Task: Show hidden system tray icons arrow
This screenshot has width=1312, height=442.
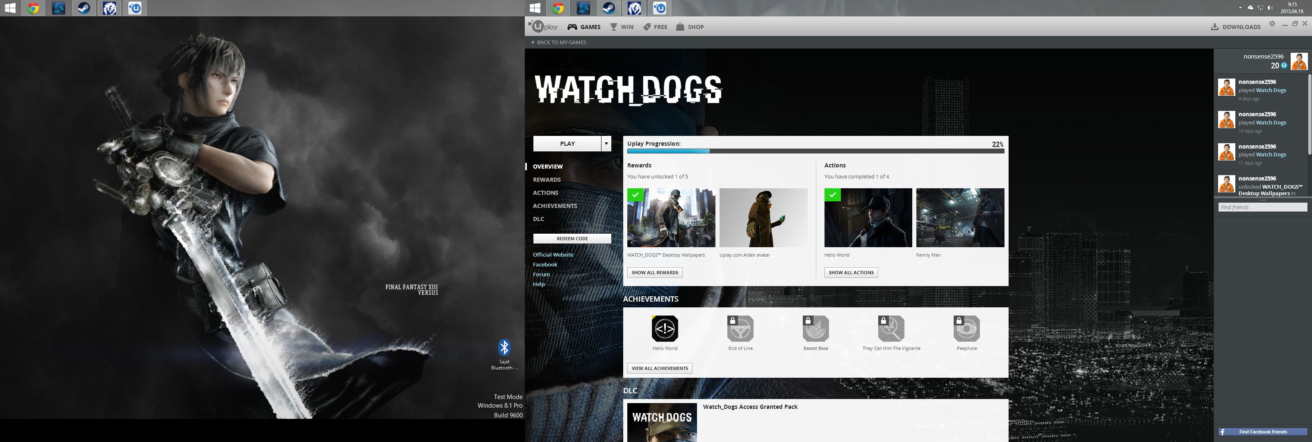Action: pos(1240,8)
